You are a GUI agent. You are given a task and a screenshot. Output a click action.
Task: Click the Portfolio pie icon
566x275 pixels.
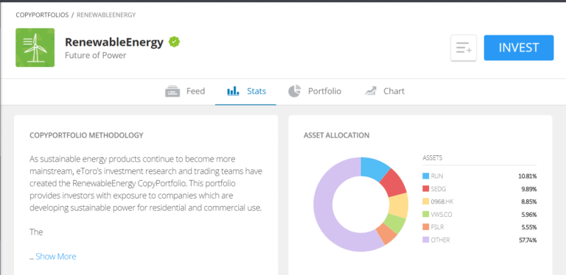(x=294, y=91)
